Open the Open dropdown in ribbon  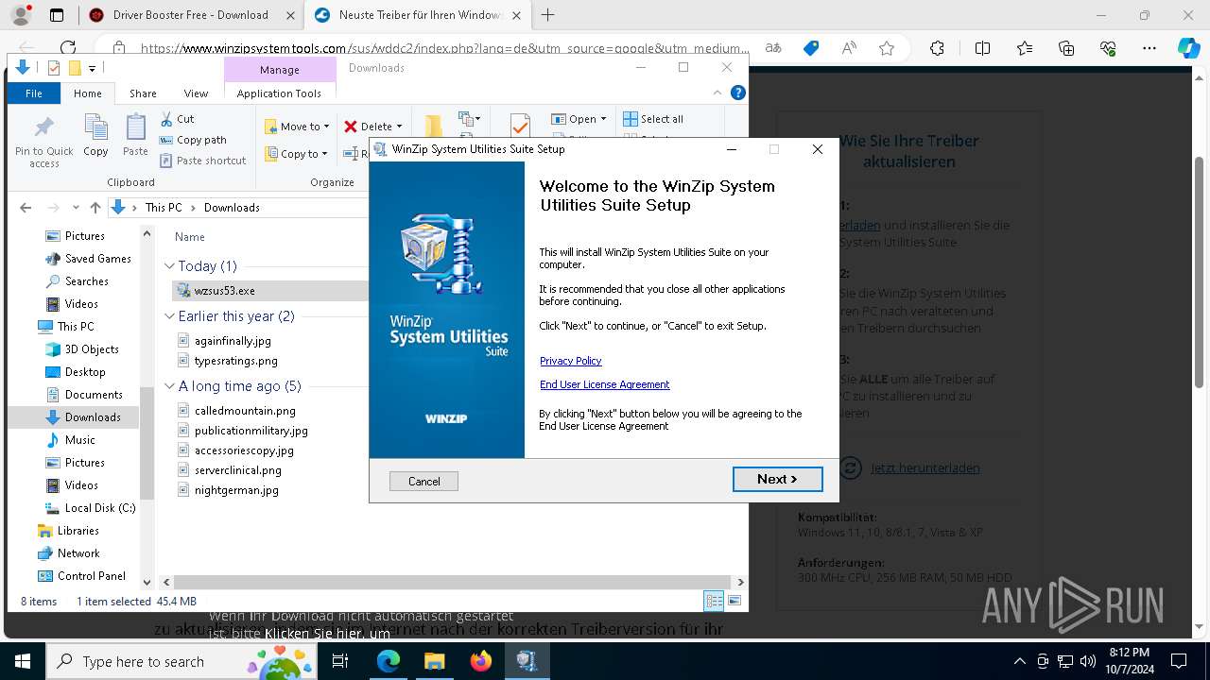579,119
